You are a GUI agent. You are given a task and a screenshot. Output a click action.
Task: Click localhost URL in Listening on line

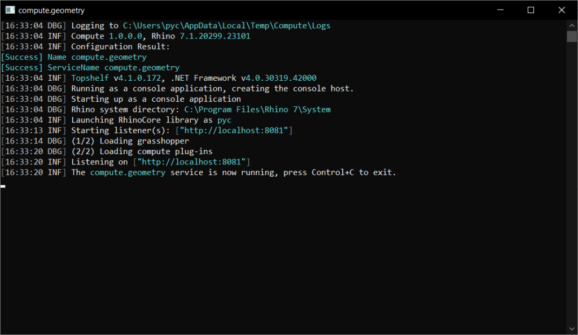(191, 162)
